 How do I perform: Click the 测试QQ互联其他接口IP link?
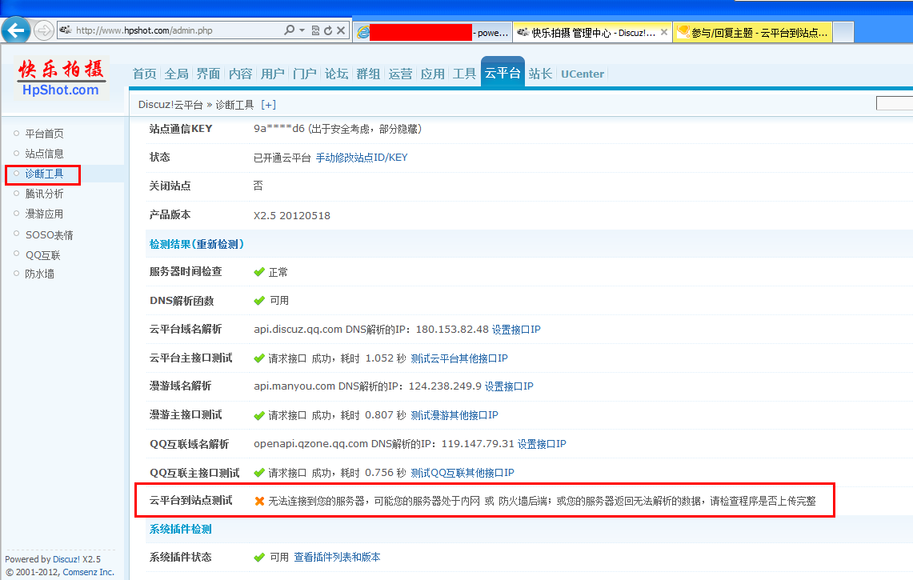coord(463,473)
